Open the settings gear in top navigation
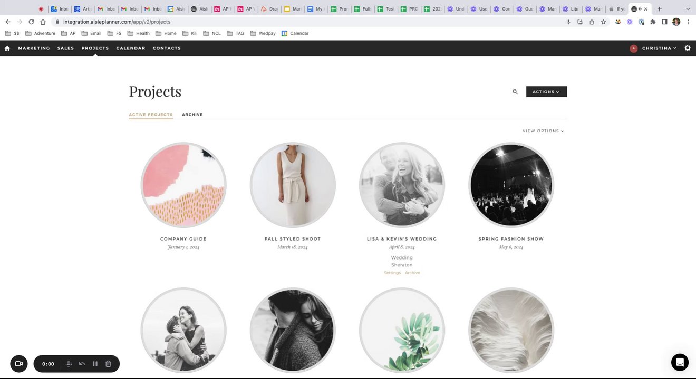 click(x=688, y=48)
